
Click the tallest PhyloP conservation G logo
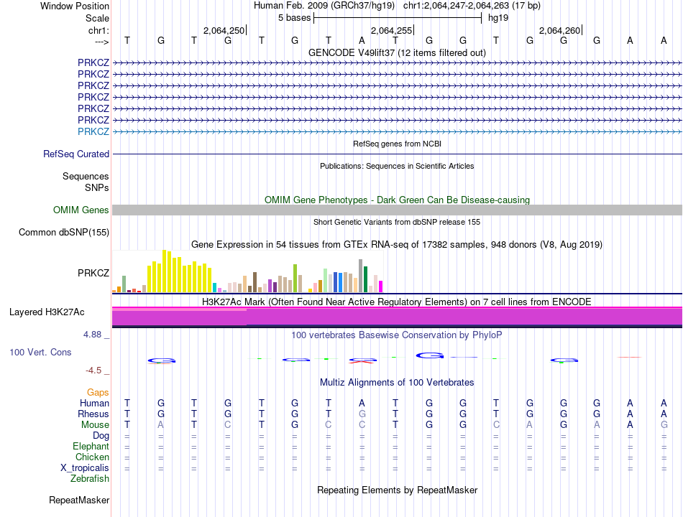[x=430, y=355]
